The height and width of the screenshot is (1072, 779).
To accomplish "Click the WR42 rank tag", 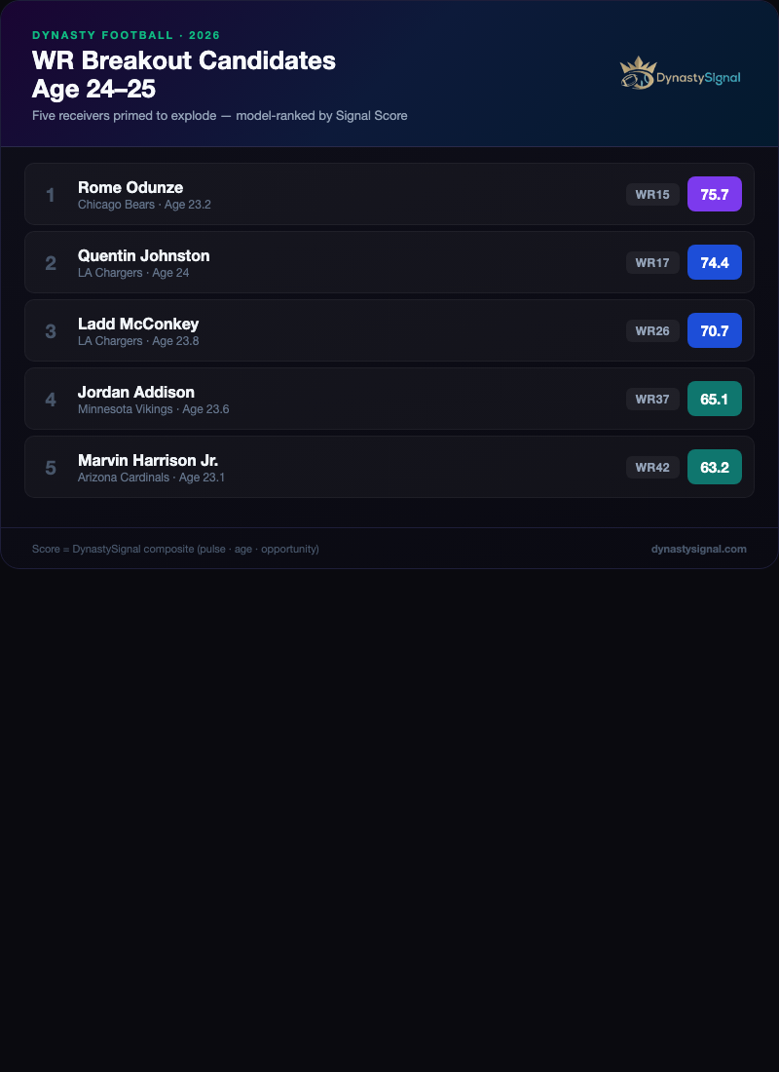I will (652, 468).
